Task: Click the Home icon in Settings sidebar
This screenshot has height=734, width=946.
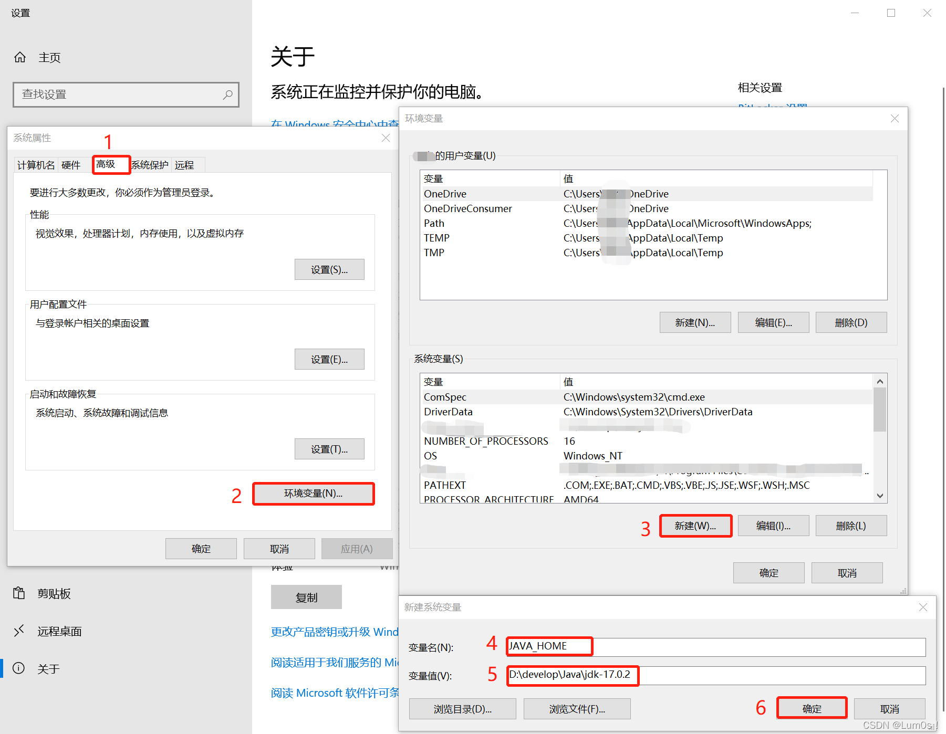Action: point(20,57)
